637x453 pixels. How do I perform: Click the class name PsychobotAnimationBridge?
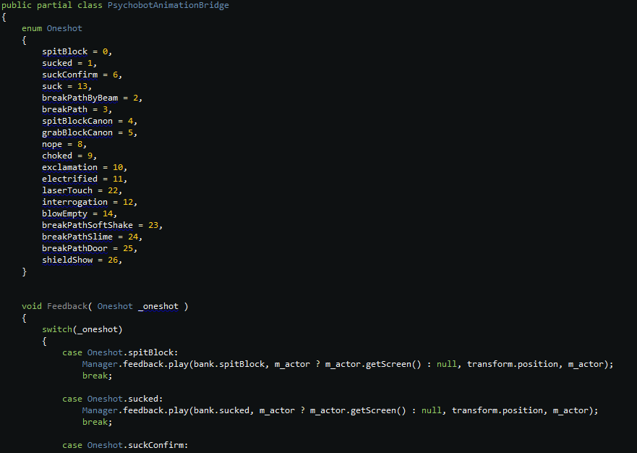168,5
